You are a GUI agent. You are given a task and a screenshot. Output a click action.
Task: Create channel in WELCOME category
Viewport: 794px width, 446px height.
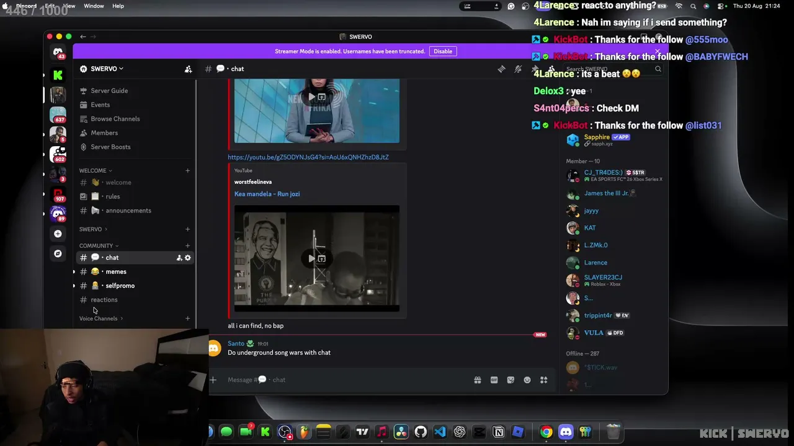coord(187,170)
